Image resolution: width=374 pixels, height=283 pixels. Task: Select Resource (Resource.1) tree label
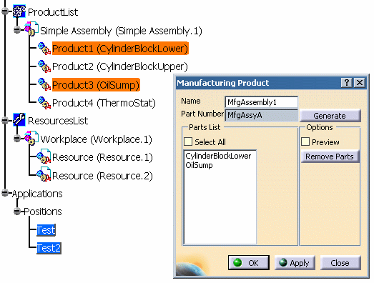102,157
